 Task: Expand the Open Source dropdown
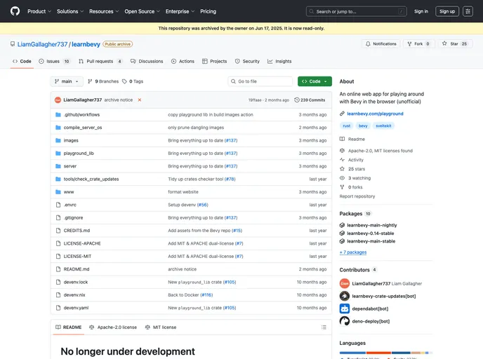[142, 11]
